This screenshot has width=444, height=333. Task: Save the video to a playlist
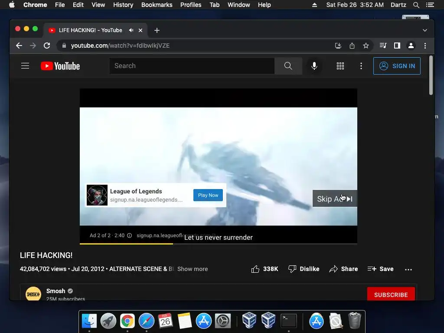tap(380, 269)
